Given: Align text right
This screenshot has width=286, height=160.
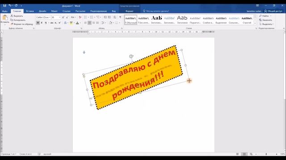Looking at the screenshot, I should tap(93, 23).
